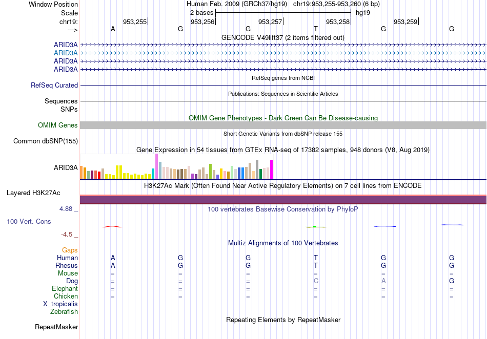Click the Human Feb. 2009 (GRCh37/hg19) header text
This screenshot has height=339, width=487.
click(238, 4)
